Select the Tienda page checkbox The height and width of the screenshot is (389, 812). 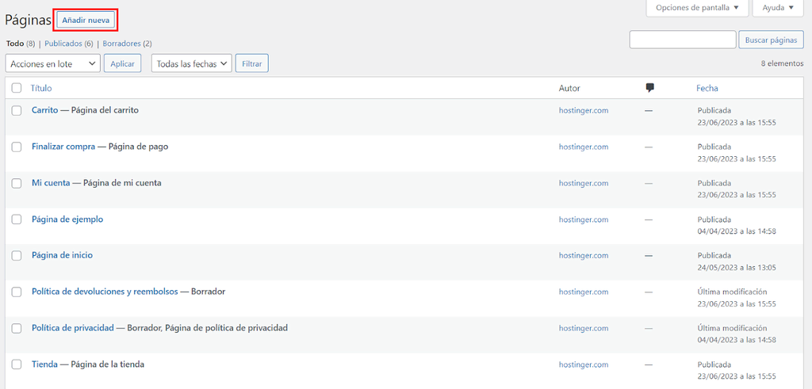[x=17, y=364]
